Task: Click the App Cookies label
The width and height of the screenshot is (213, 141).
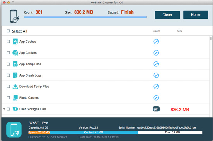Action: click(x=28, y=53)
